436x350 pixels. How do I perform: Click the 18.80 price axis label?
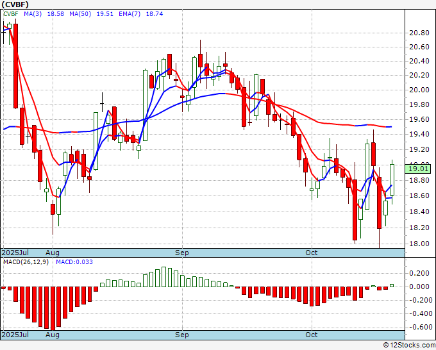click(419, 180)
